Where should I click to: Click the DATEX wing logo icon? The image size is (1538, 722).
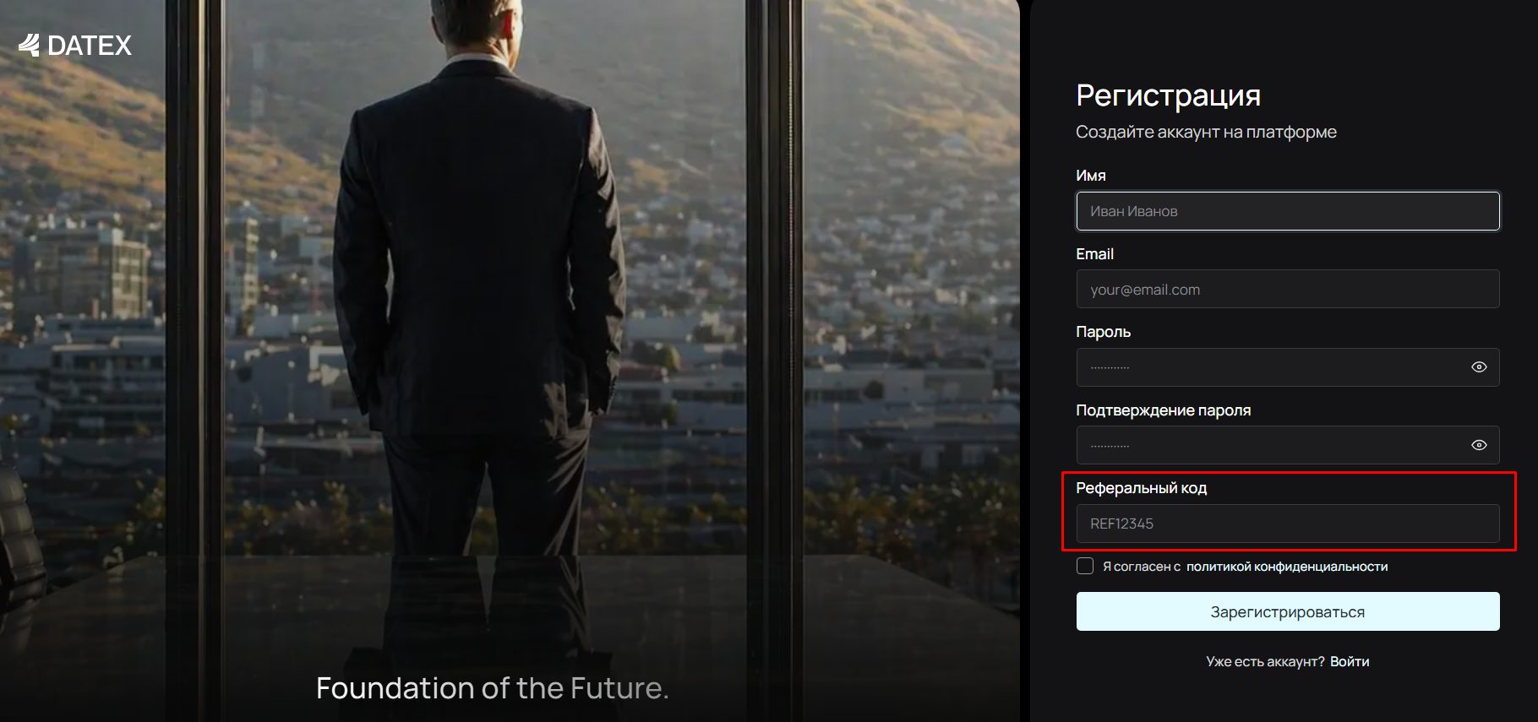(x=30, y=45)
